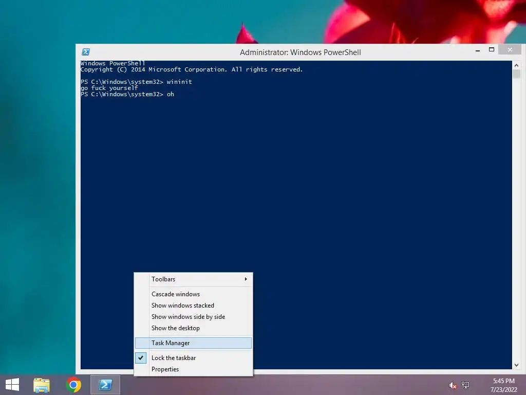Select the PowerShell taskbar button
Image resolution: width=526 pixels, height=395 pixels.
(105, 385)
